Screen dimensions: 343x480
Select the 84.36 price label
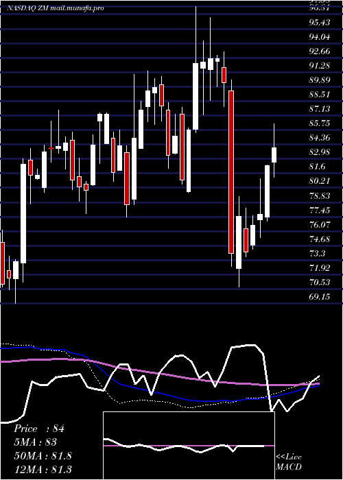click(x=320, y=137)
